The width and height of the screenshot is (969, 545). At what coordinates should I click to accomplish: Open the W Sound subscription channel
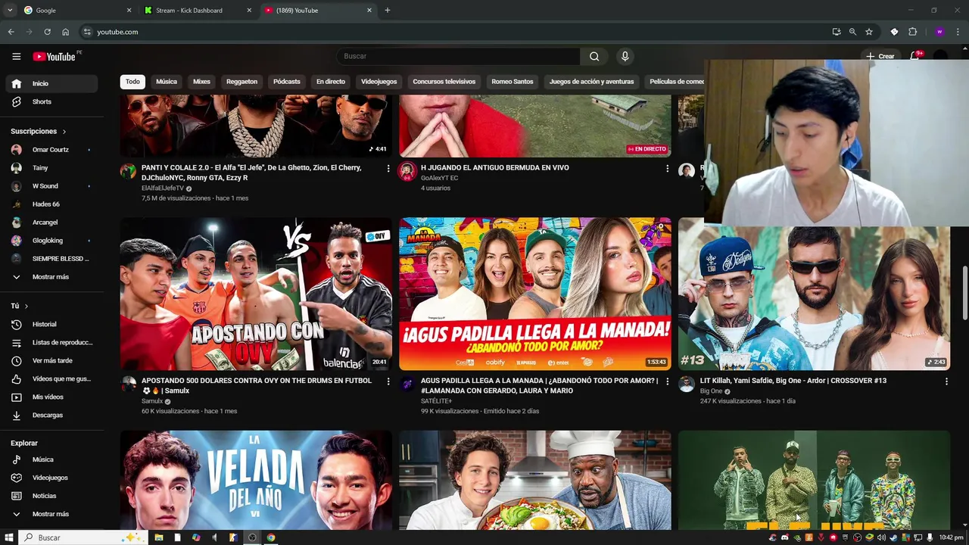coord(50,186)
